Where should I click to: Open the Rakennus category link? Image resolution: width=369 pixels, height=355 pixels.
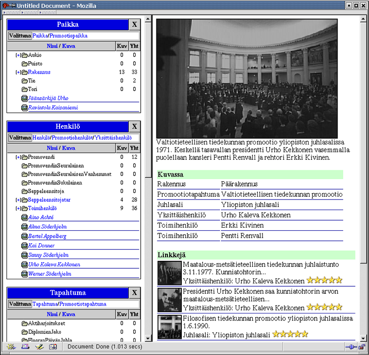point(39,72)
